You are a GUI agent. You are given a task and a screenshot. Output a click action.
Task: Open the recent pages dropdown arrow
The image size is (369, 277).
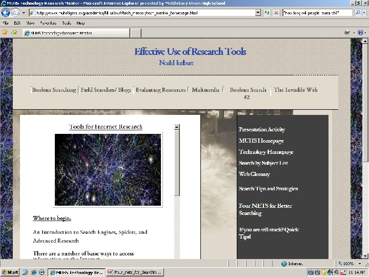click(24, 13)
